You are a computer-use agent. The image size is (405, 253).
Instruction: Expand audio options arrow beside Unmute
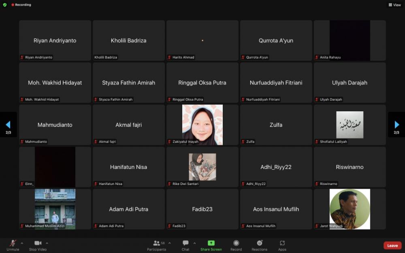point(22,243)
